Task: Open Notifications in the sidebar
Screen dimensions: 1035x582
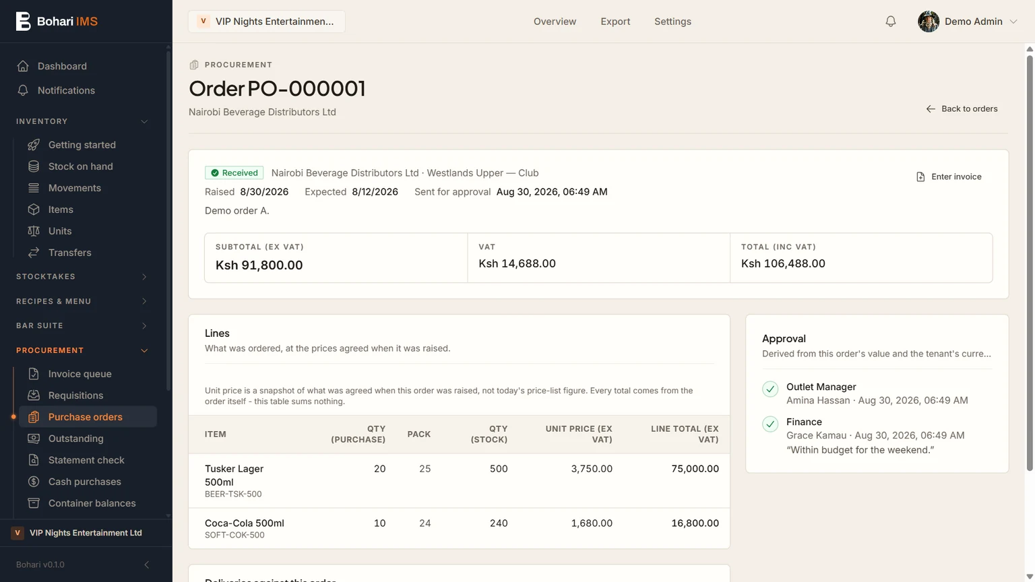Action: tap(66, 90)
